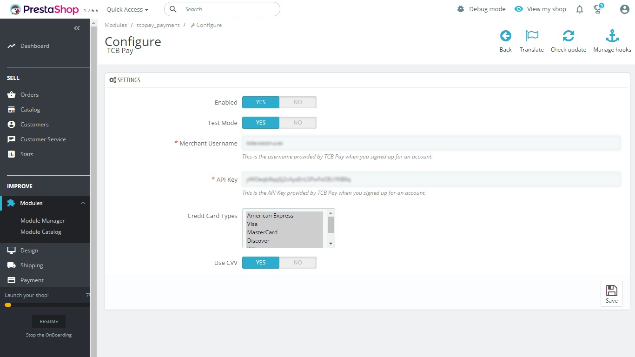Open the Quick Access dropdown

pyautogui.click(x=128, y=9)
